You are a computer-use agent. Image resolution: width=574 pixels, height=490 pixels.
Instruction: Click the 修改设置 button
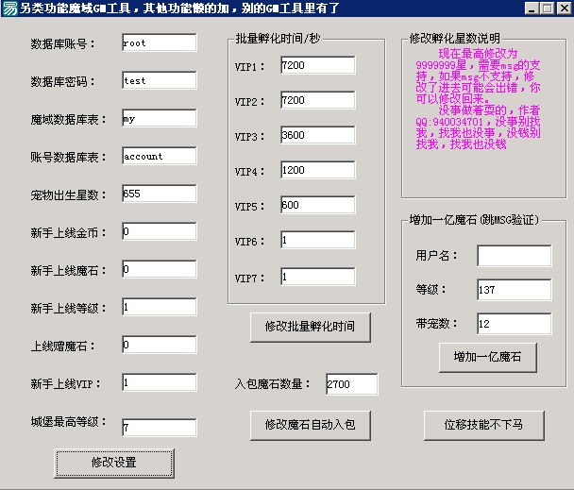click(x=114, y=463)
